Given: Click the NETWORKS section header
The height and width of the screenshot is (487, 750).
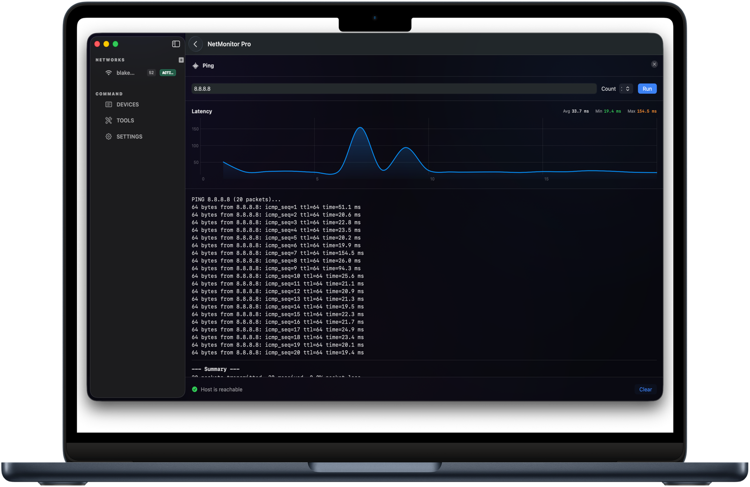Looking at the screenshot, I should 110,60.
